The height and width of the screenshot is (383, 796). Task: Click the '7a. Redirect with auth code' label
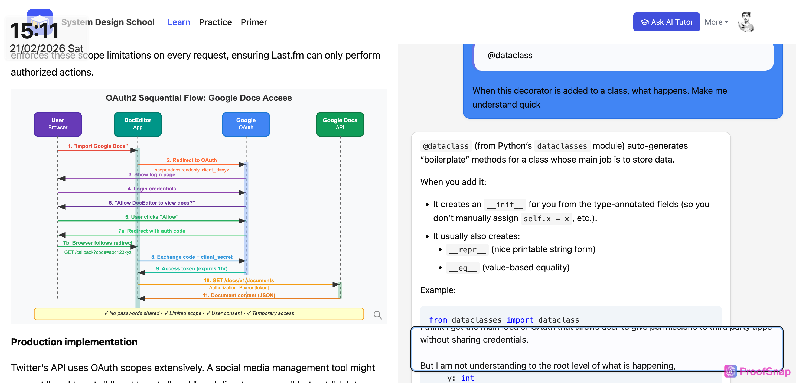click(152, 231)
